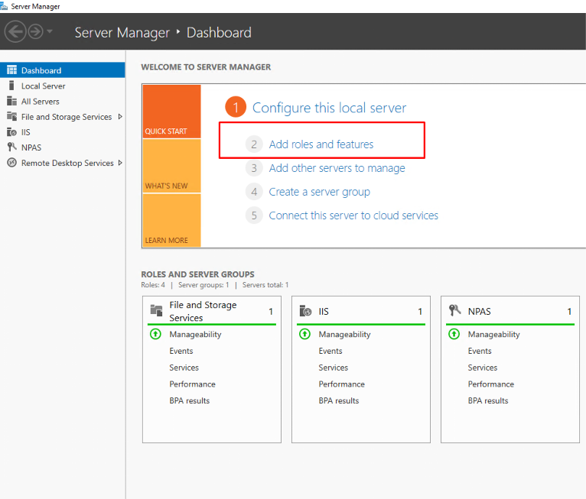Click the Remote Desktop Services icon

point(11,163)
